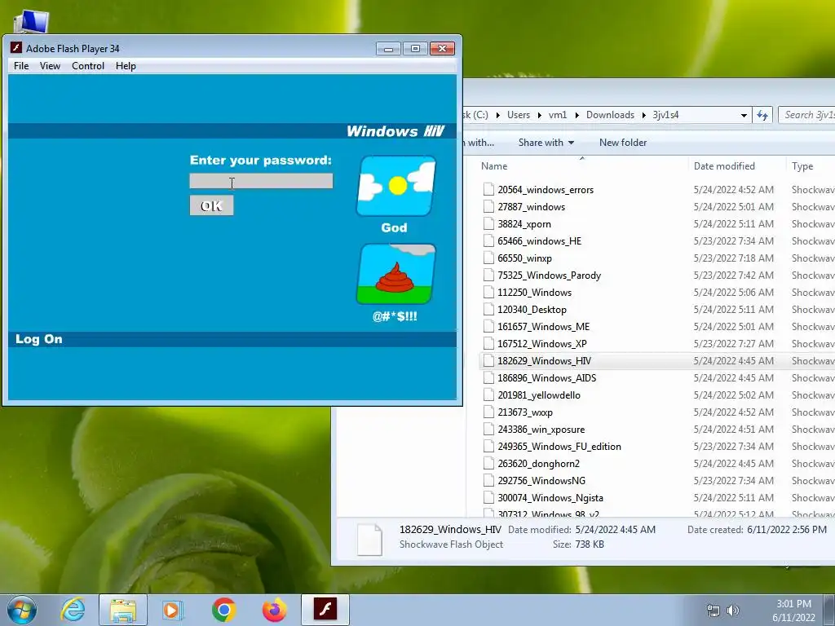Select file icon of 66550_winxp
835x626 pixels.
(x=488, y=258)
